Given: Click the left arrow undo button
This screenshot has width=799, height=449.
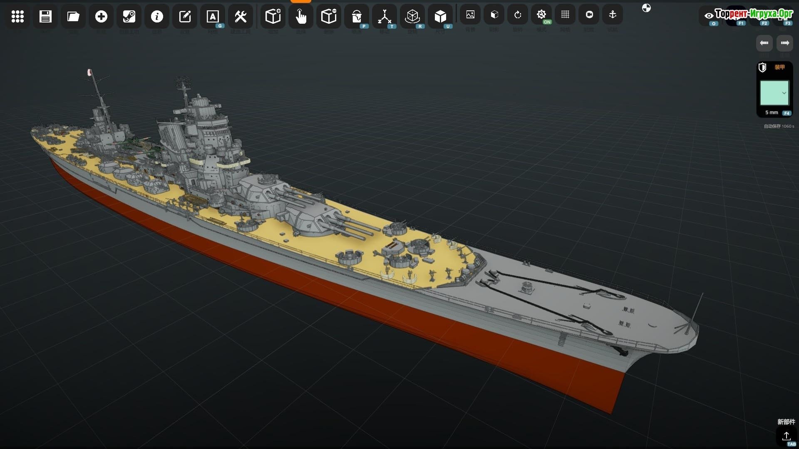Looking at the screenshot, I should tap(764, 43).
